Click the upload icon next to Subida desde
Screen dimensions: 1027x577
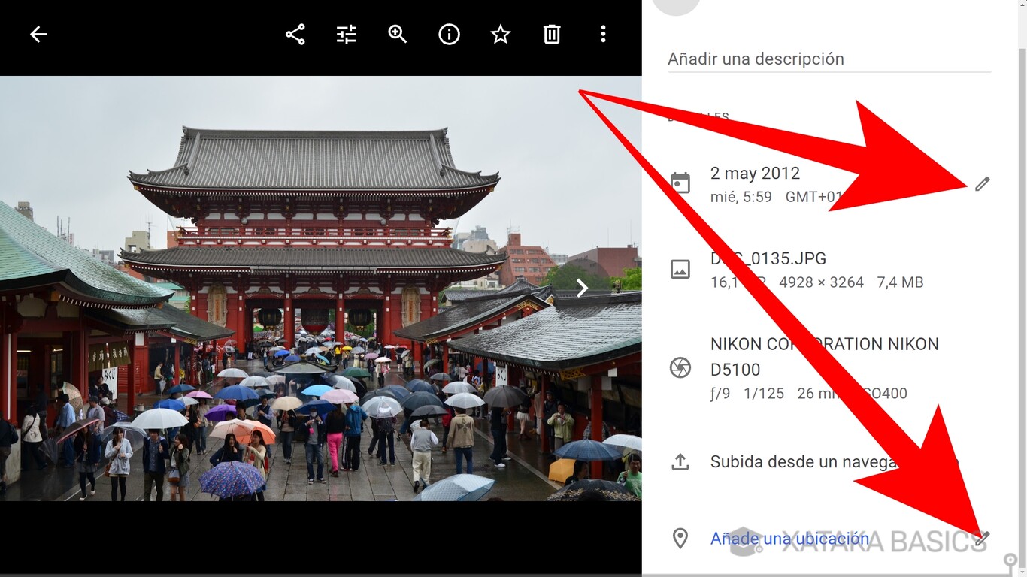coord(680,461)
